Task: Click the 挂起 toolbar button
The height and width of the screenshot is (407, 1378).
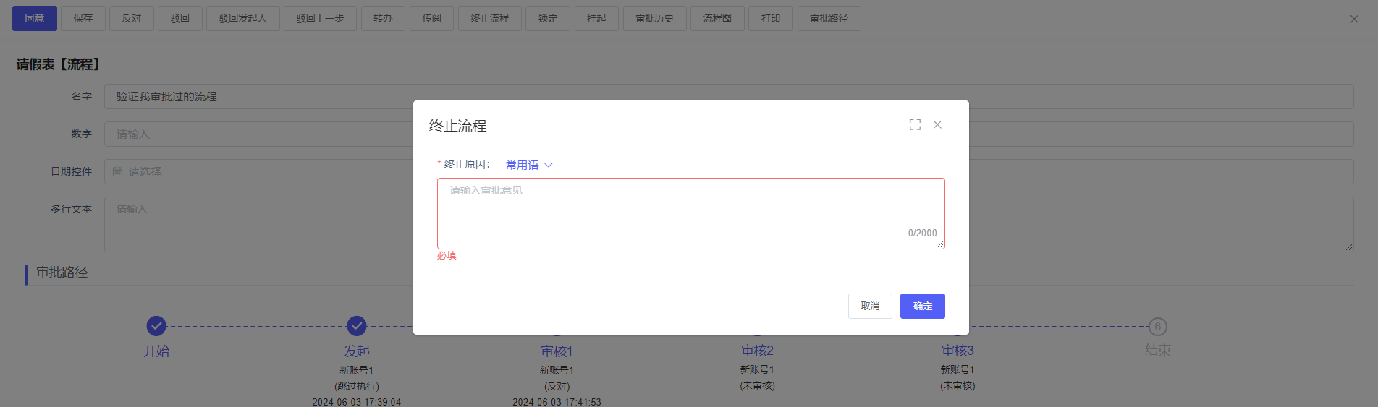Action: 596,18
